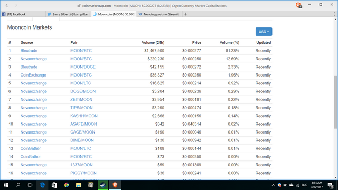Click the page vertical scrollbar thumb

(336, 102)
